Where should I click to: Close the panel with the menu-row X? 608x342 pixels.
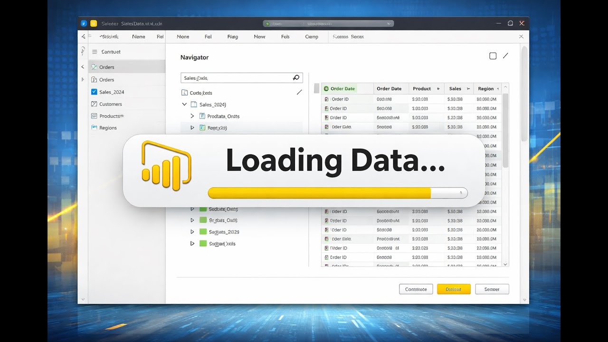click(521, 37)
